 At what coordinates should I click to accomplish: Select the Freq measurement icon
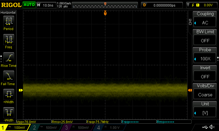click(x=8, y=40)
